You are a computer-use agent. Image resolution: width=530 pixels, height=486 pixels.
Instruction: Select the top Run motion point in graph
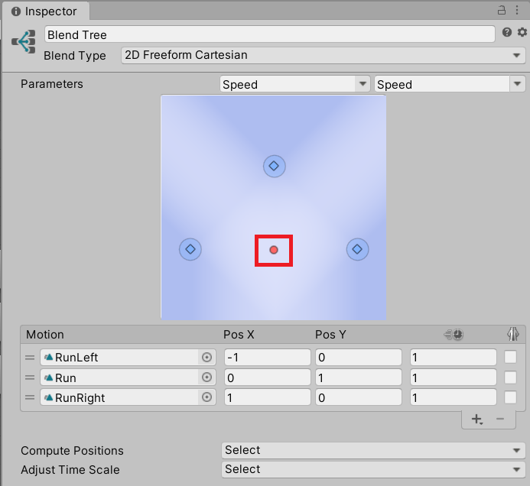coord(274,166)
